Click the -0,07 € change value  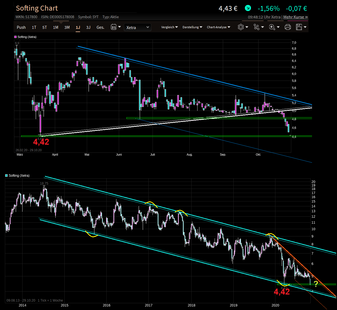tap(297, 8)
